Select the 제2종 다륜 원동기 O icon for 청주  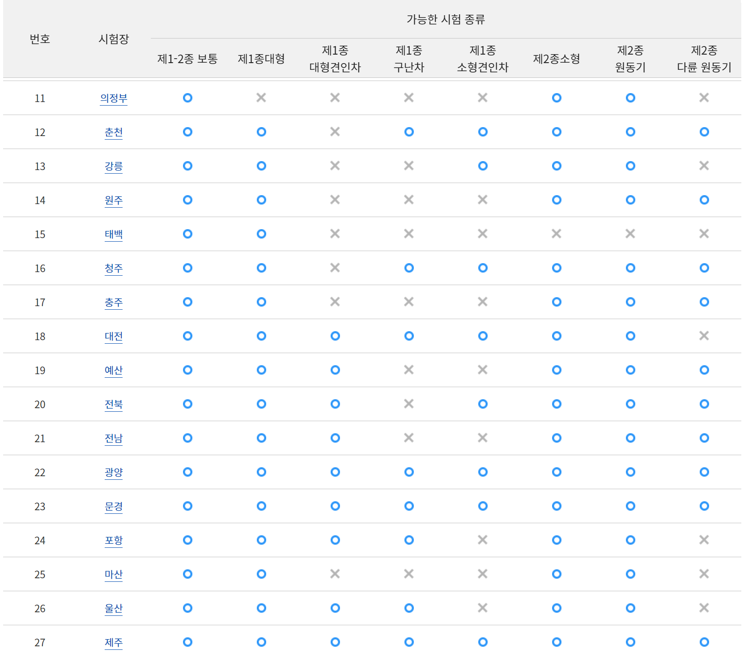[x=704, y=268]
